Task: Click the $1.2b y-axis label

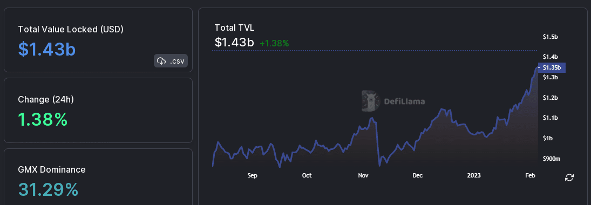Action: click(x=551, y=98)
